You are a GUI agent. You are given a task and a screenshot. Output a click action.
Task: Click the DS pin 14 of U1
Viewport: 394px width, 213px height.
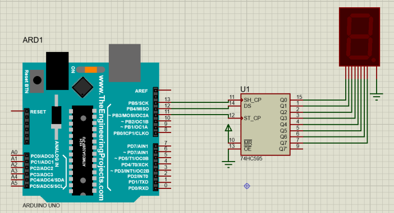[235, 106]
